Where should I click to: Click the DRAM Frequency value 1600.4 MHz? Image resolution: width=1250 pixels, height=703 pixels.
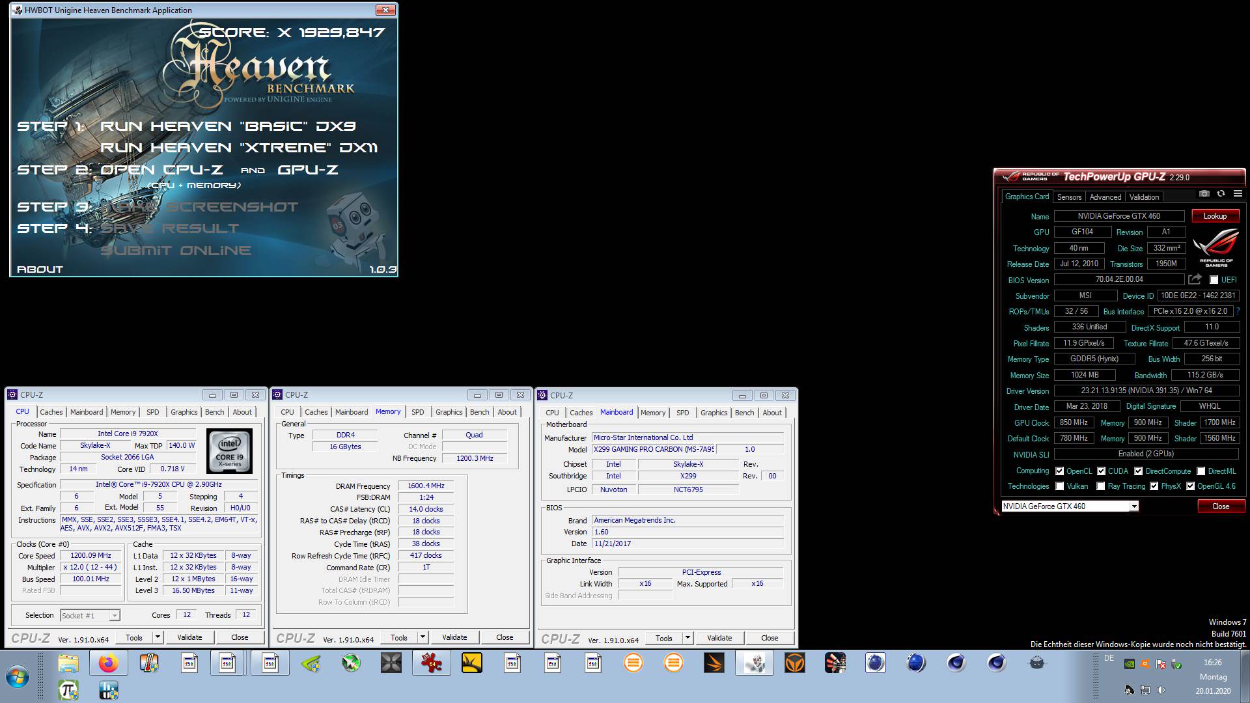pyautogui.click(x=426, y=486)
